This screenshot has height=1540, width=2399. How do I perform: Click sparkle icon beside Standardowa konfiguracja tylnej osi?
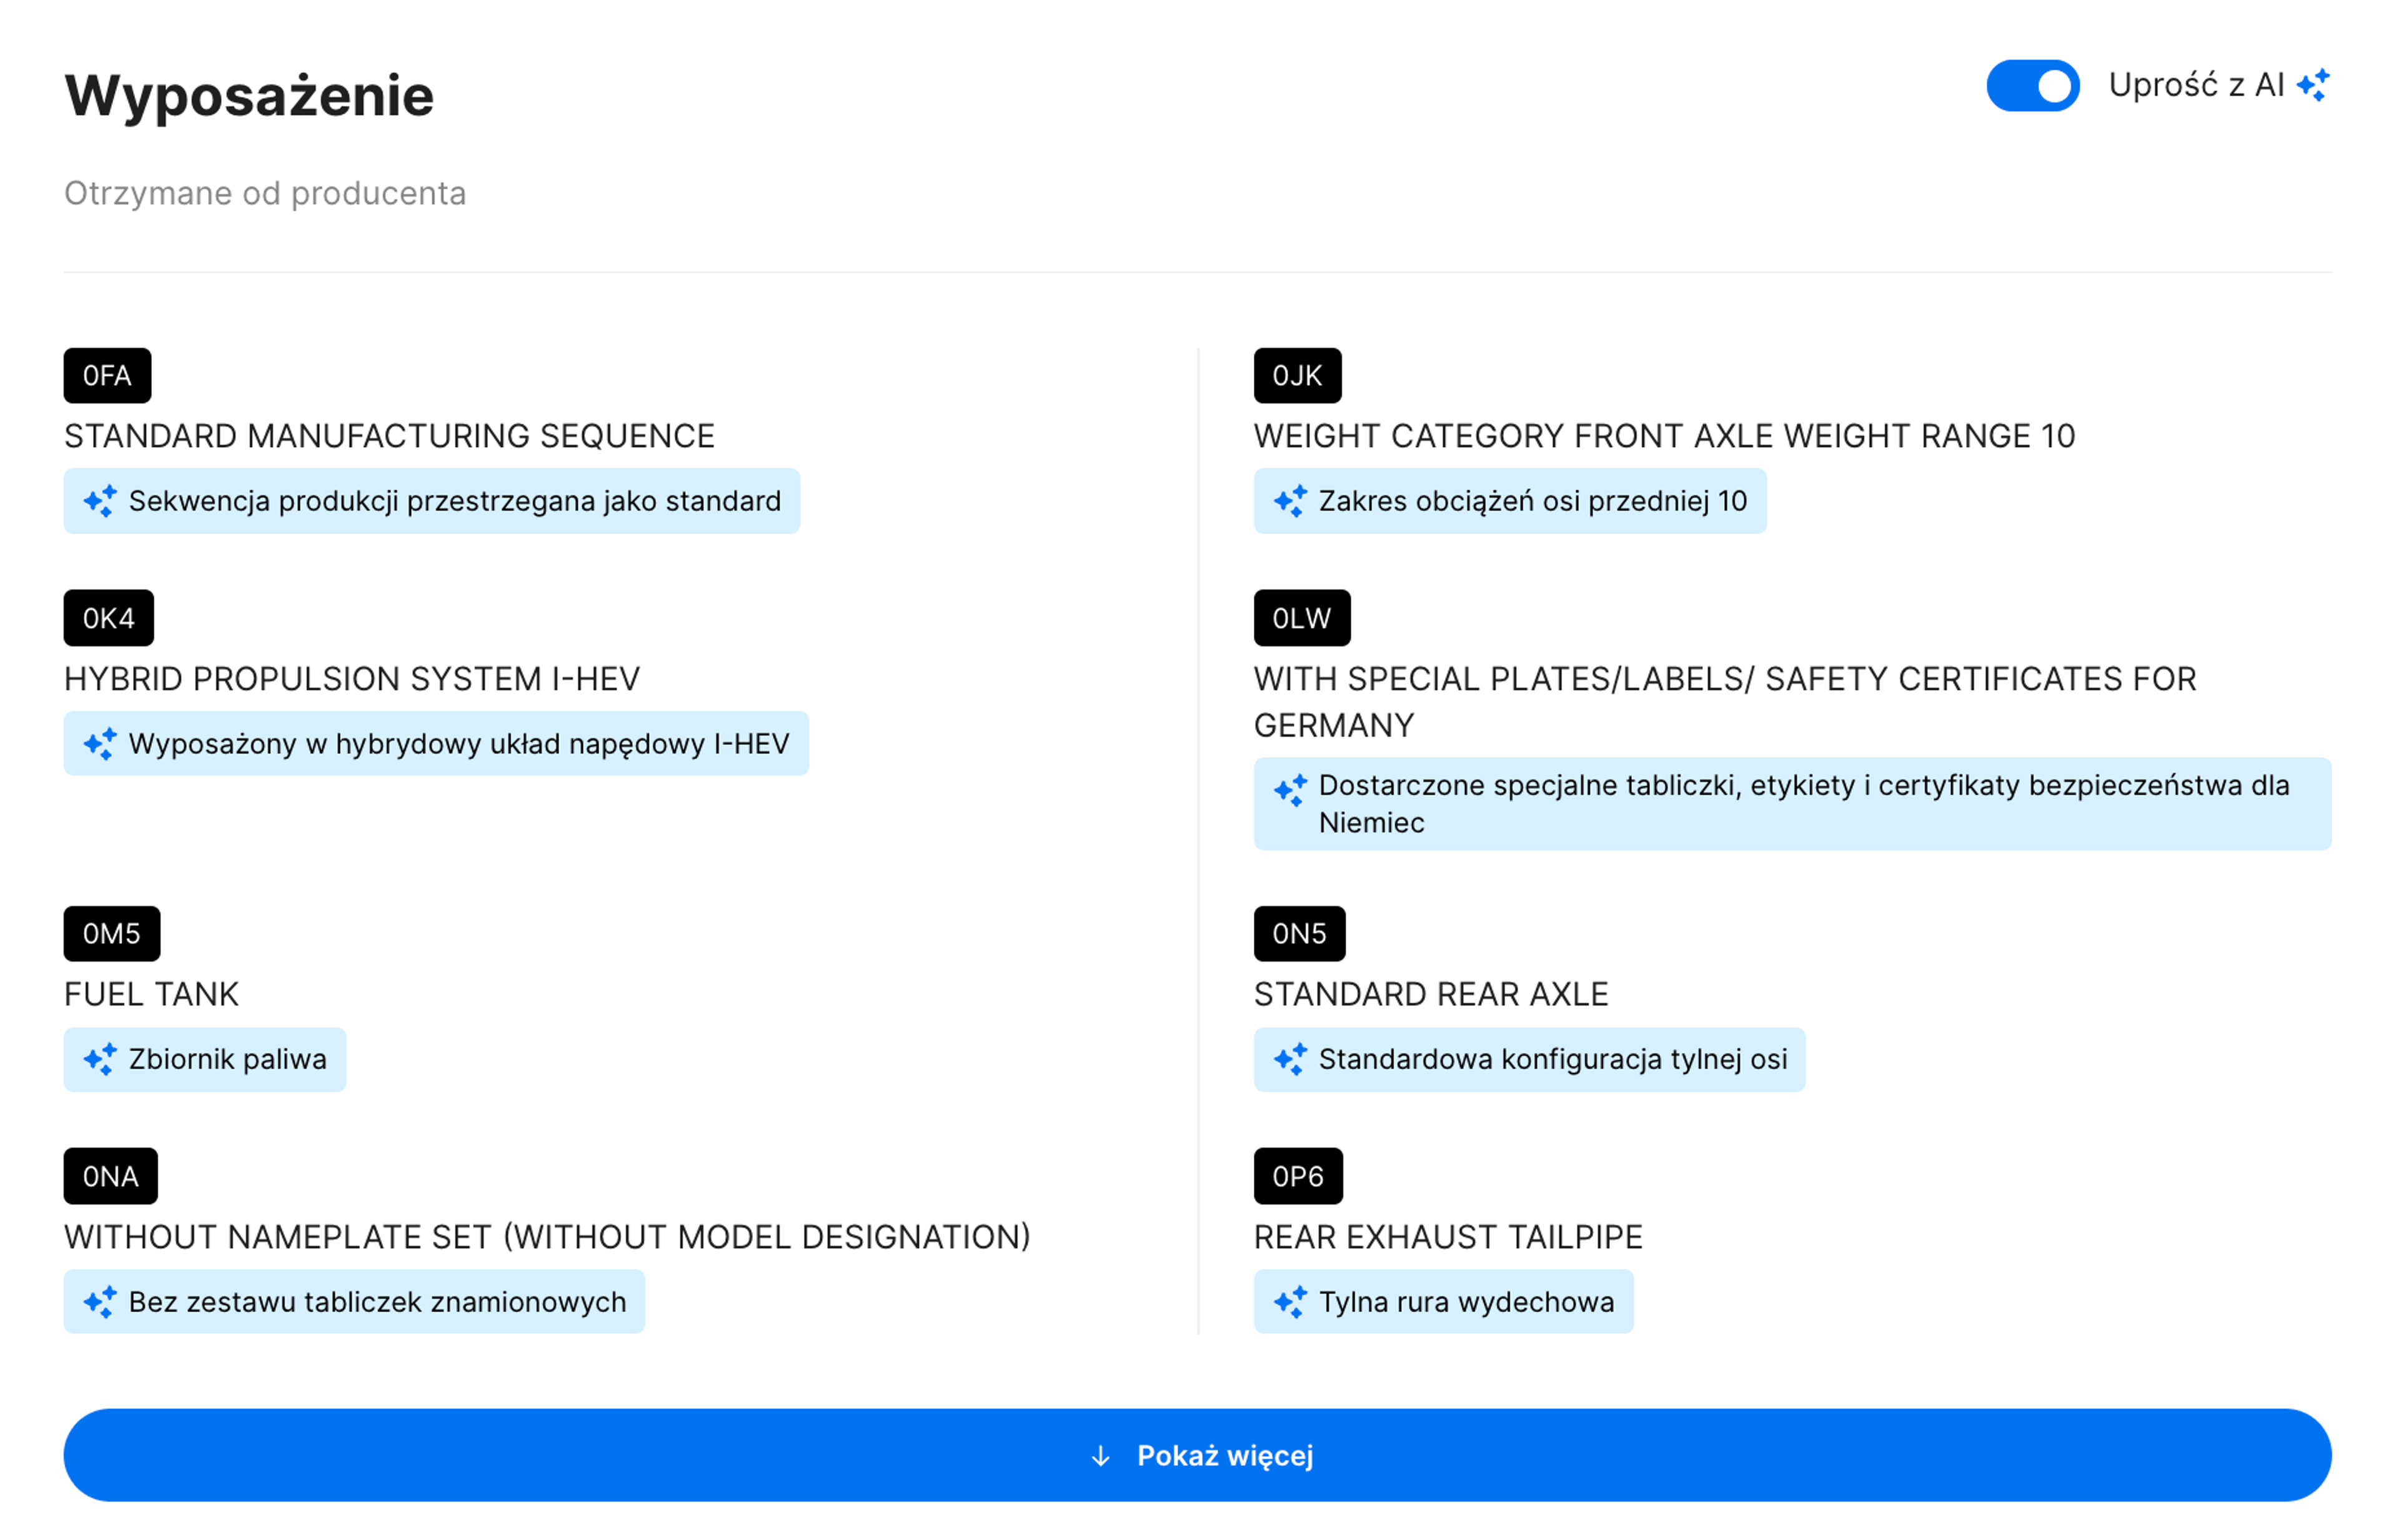click(1289, 1059)
